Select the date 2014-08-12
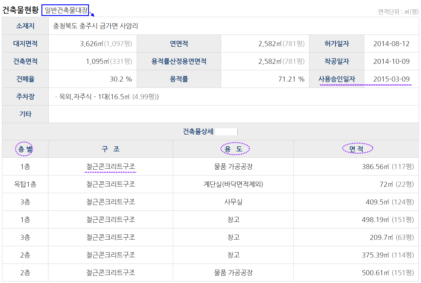This screenshot has height=283, width=421. [391, 43]
